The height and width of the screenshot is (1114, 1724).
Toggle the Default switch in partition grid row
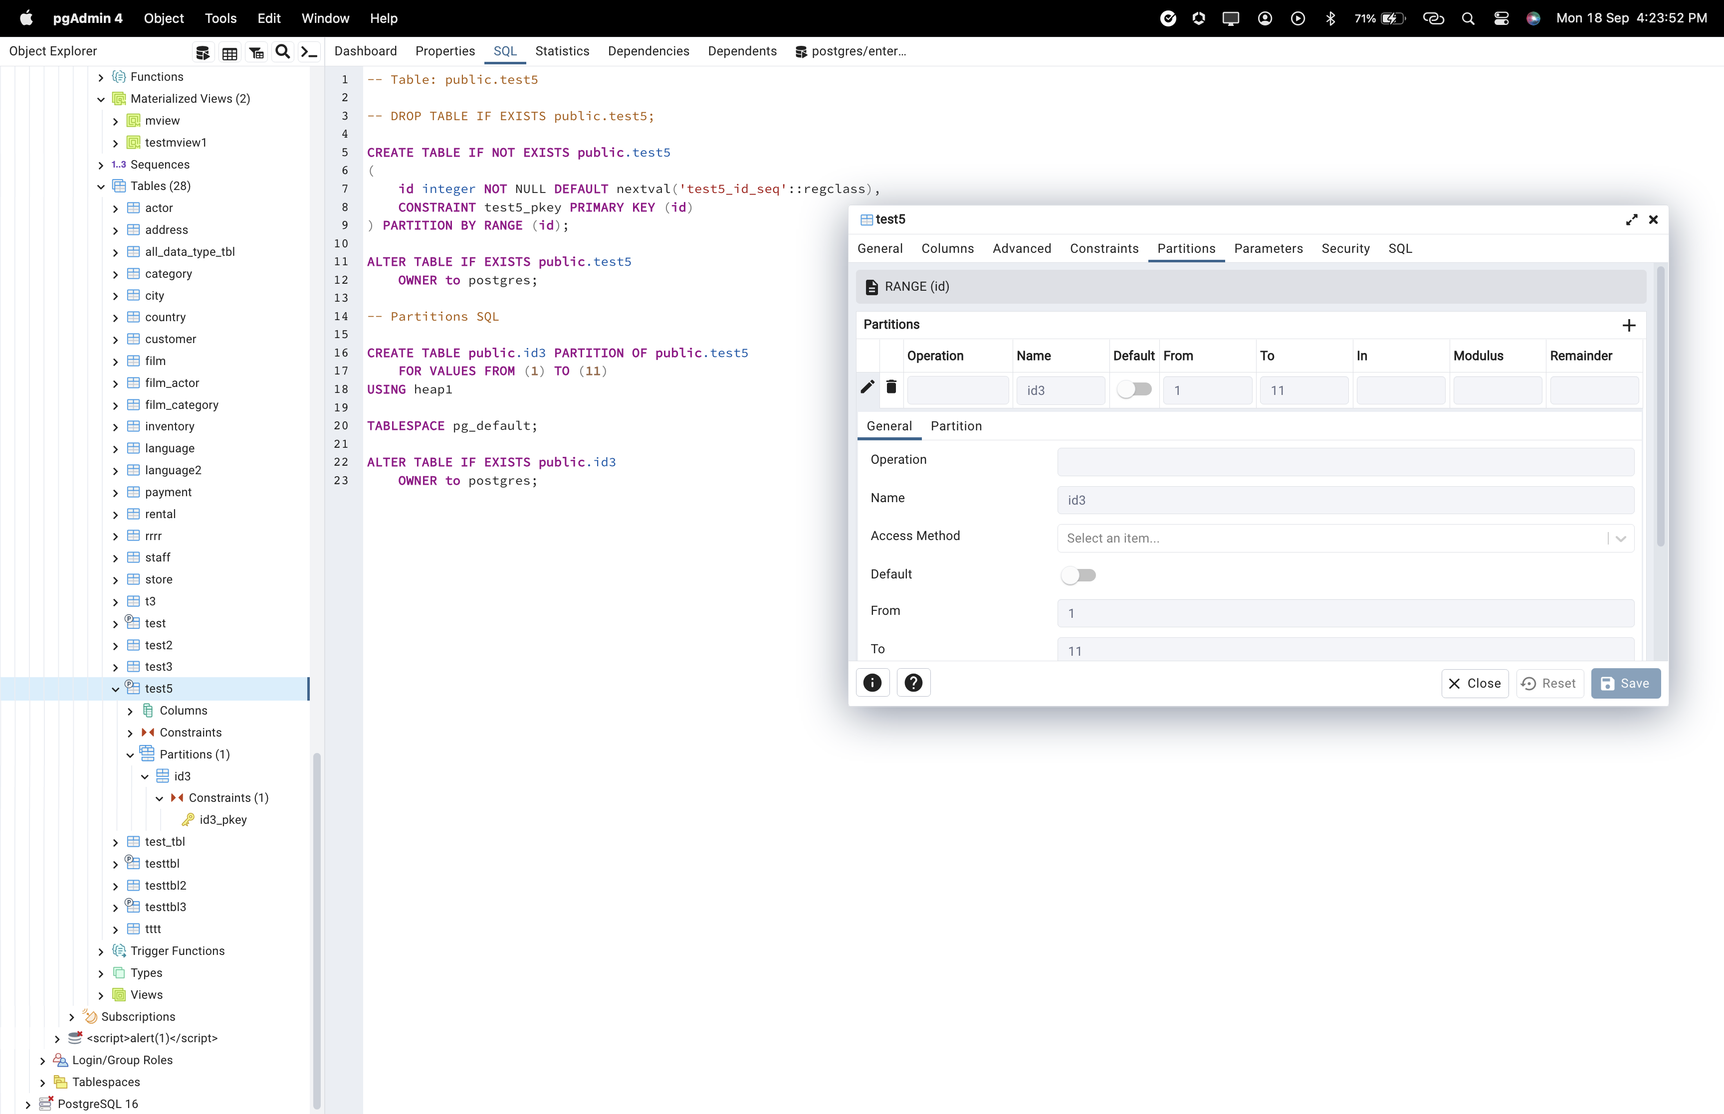tap(1134, 390)
